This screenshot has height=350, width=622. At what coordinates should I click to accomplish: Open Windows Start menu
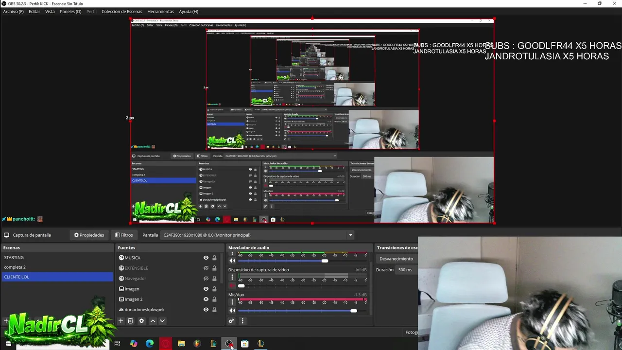tap(8, 344)
